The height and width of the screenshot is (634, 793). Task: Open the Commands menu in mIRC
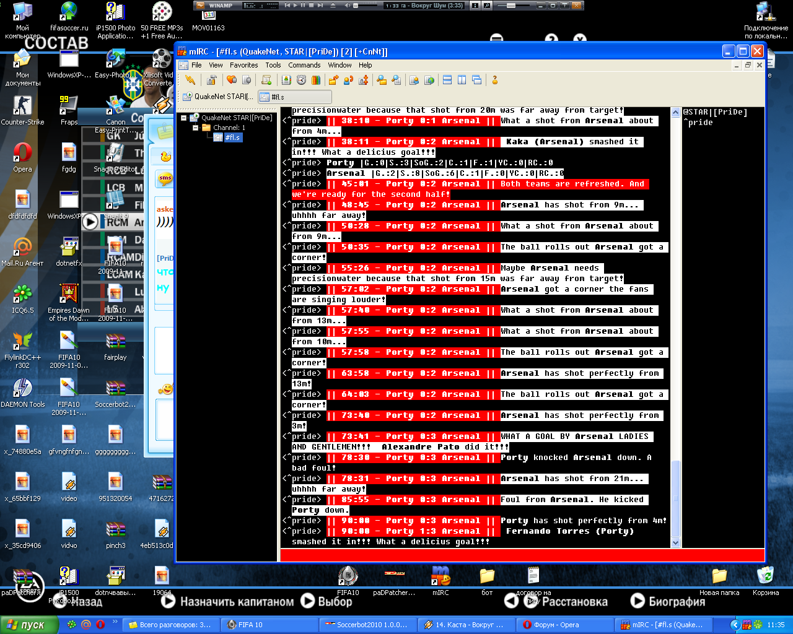click(x=304, y=65)
